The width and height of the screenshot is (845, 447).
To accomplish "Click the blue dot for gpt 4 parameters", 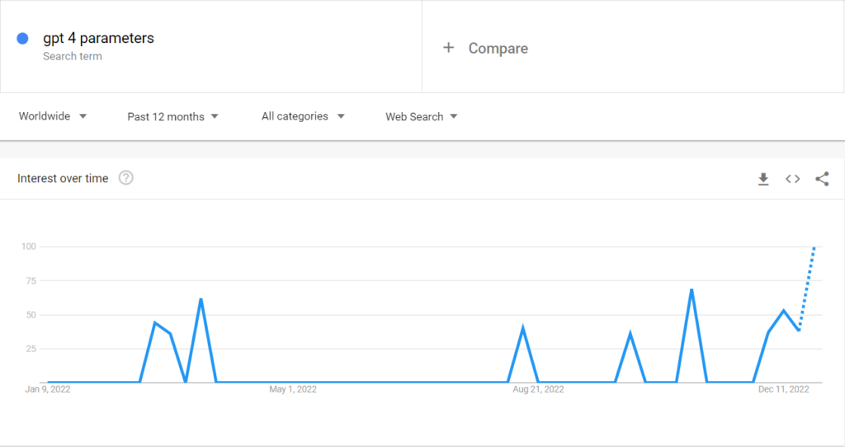I will [x=22, y=38].
